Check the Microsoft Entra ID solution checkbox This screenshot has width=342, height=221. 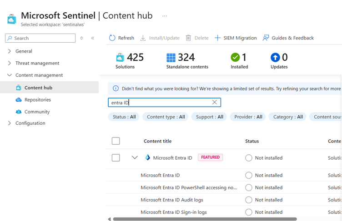click(x=116, y=158)
